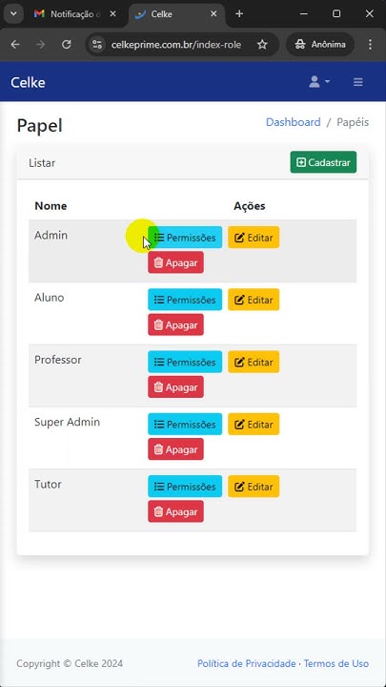Bookmark this page using star icon
Image resolution: width=386 pixels, height=687 pixels.
tap(262, 44)
